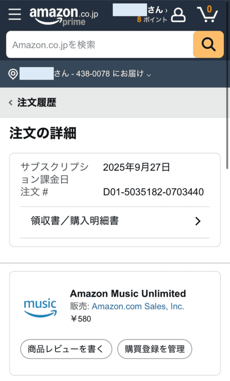
Task: Open the shopping cart
Action: coord(208,15)
